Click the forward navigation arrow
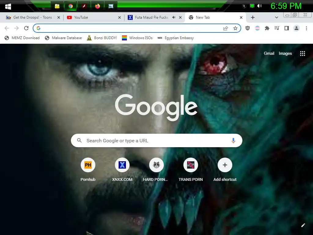313x235 pixels. click(17, 28)
